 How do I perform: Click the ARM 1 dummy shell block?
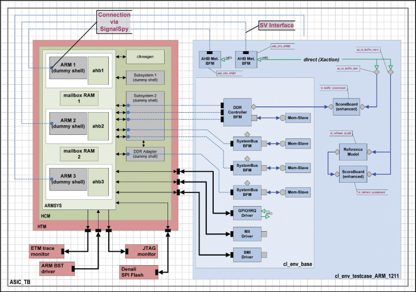pyautogui.click(x=68, y=68)
